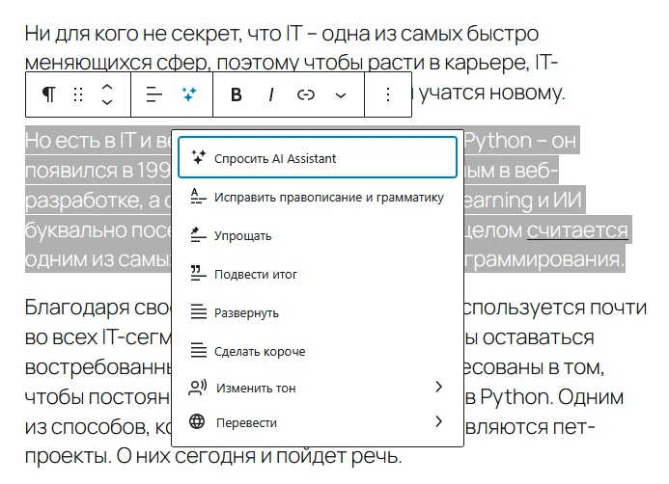
Task: Expand the chevron arrow next to Перевести
Action: click(x=438, y=421)
